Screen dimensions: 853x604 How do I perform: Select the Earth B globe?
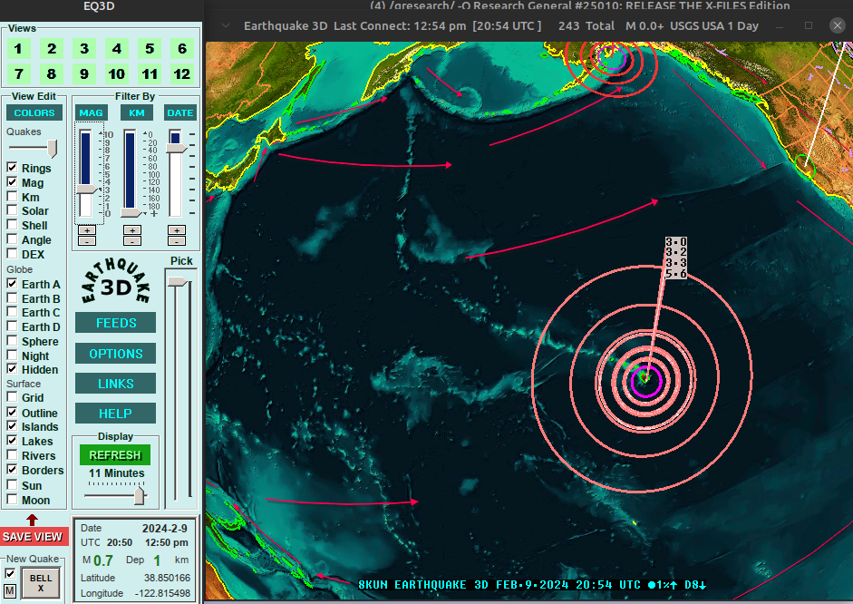click(x=12, y=298)
